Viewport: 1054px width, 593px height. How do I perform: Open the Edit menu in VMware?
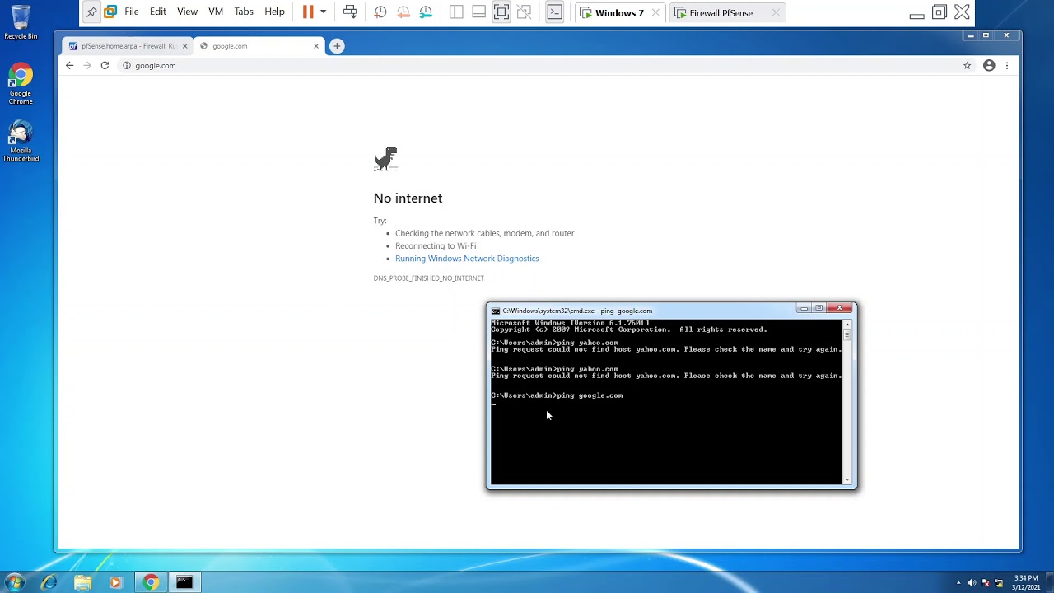tap(158, 12)
